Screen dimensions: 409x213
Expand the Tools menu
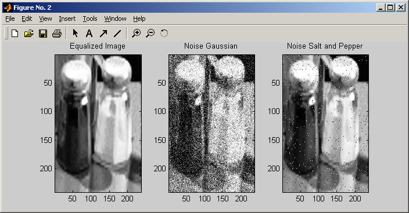[90, 19]
